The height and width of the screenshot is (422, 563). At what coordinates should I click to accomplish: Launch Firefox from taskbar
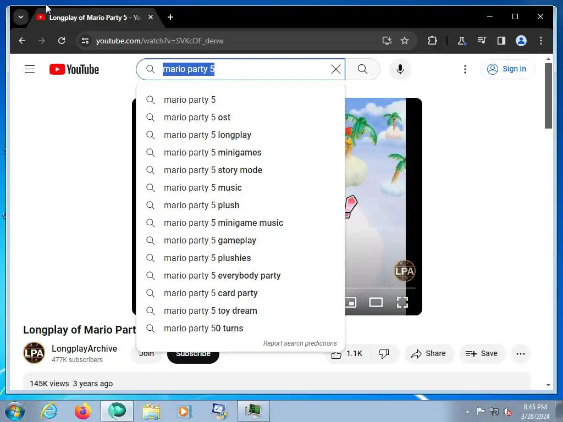pos(82,411)
